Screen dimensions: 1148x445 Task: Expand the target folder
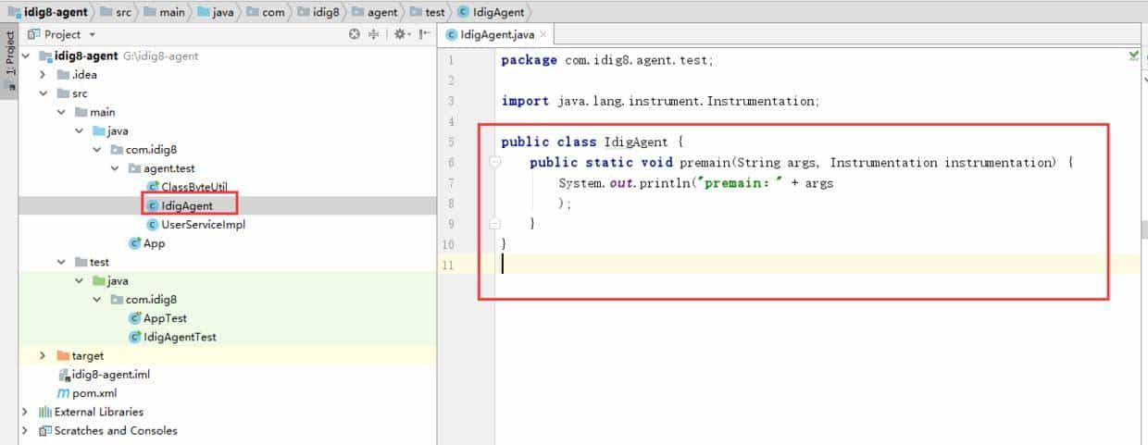pos(44,356)
